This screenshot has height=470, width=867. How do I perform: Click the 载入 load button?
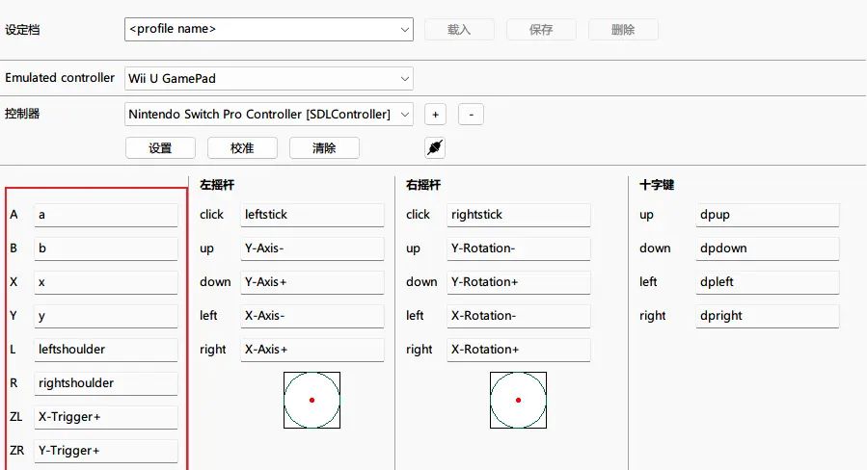pyautogui.click(x=459, y=29)
